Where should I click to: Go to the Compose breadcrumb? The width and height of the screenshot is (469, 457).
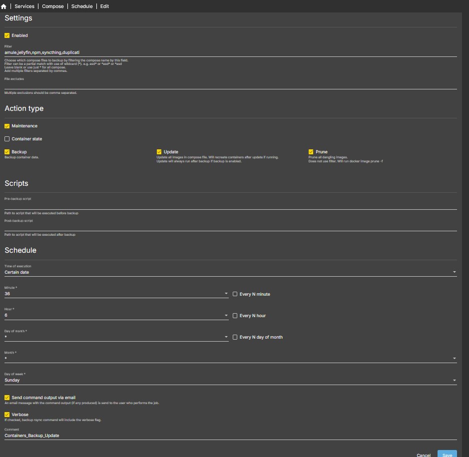pos(53,6)
